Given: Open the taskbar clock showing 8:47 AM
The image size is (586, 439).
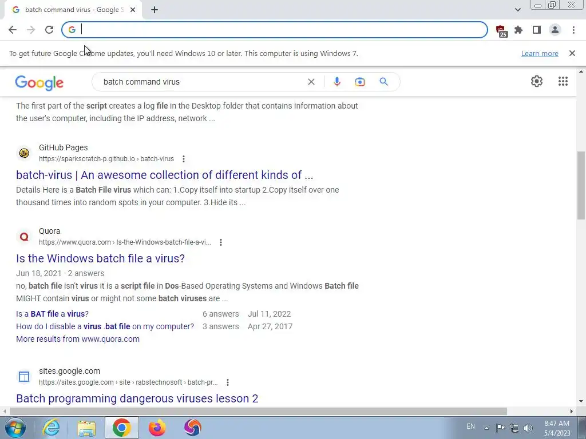Looking at the screenshot, I should 557,428.
